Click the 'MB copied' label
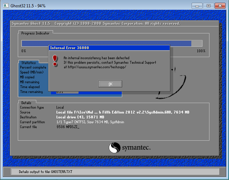This screenshot has height=180, width=229. coord(27,77)
